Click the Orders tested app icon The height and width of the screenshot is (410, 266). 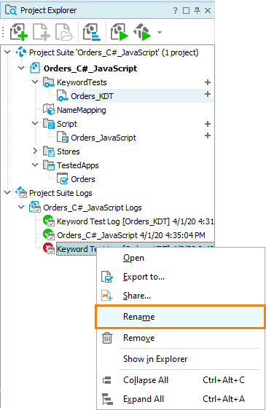coord(63,179)
